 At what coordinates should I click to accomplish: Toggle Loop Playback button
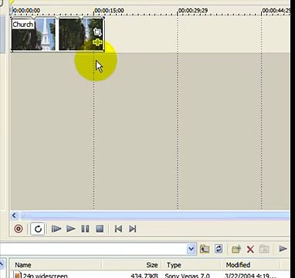(x=38, y=229)
